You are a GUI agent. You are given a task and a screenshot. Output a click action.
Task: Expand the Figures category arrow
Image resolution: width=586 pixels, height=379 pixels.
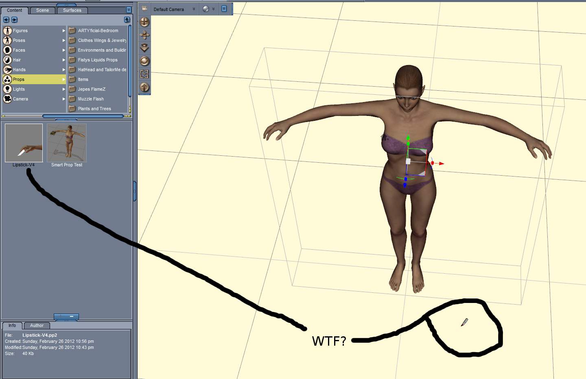tap(63, 30)
